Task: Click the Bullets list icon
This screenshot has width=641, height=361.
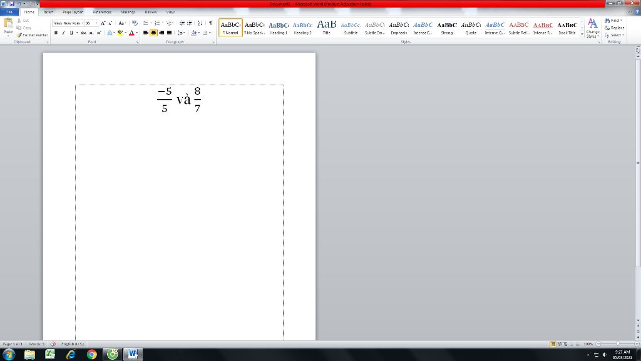Action: tap(145, 23)
